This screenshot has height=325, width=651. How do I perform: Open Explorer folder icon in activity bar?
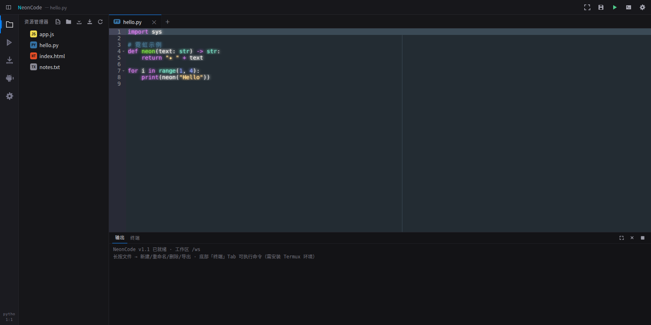pos(9,25)
